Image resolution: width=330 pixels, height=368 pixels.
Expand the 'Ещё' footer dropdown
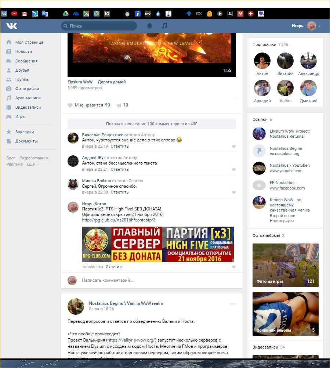[33, 164]
